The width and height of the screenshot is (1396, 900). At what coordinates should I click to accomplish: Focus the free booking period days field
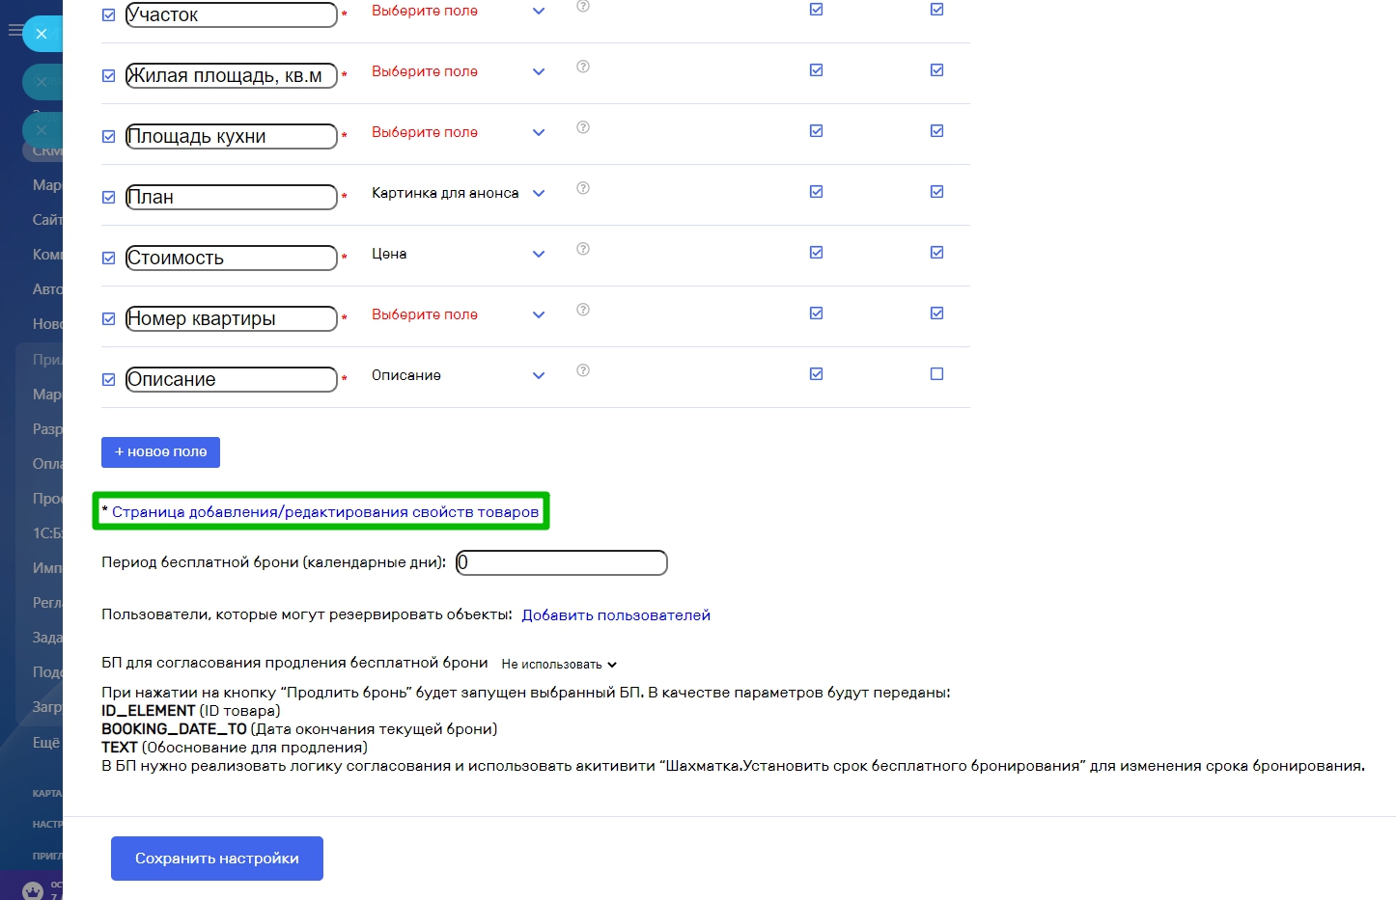point(562,562)
